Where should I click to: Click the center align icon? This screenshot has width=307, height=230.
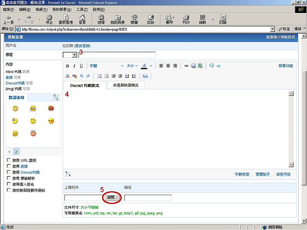point(168,66)
